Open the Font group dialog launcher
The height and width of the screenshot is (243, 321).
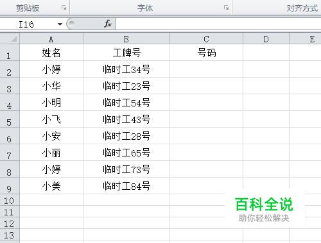(x=226, y=8)
